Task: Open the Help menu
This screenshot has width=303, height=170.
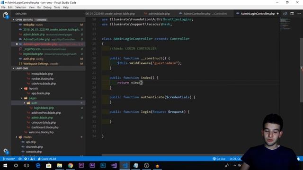Action: click(x=66, y=8)
